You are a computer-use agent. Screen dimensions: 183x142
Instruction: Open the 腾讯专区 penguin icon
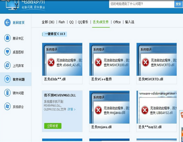(x=7, y=38)
